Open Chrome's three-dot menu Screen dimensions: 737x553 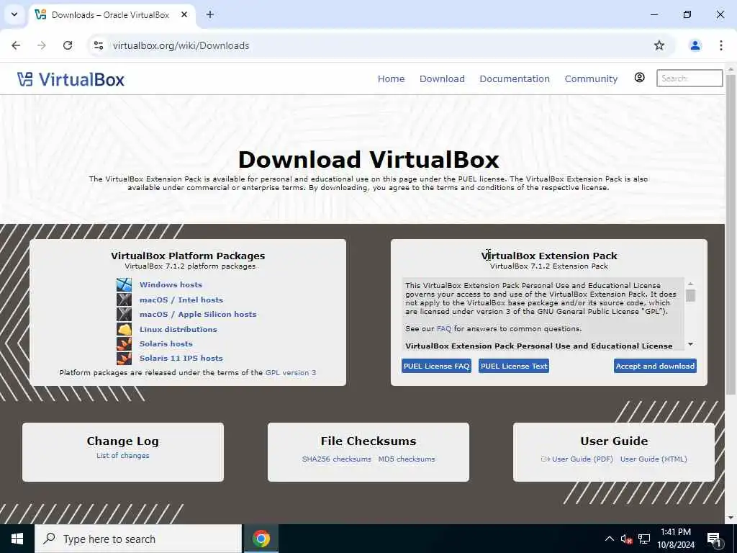click(x=720, y=45)
